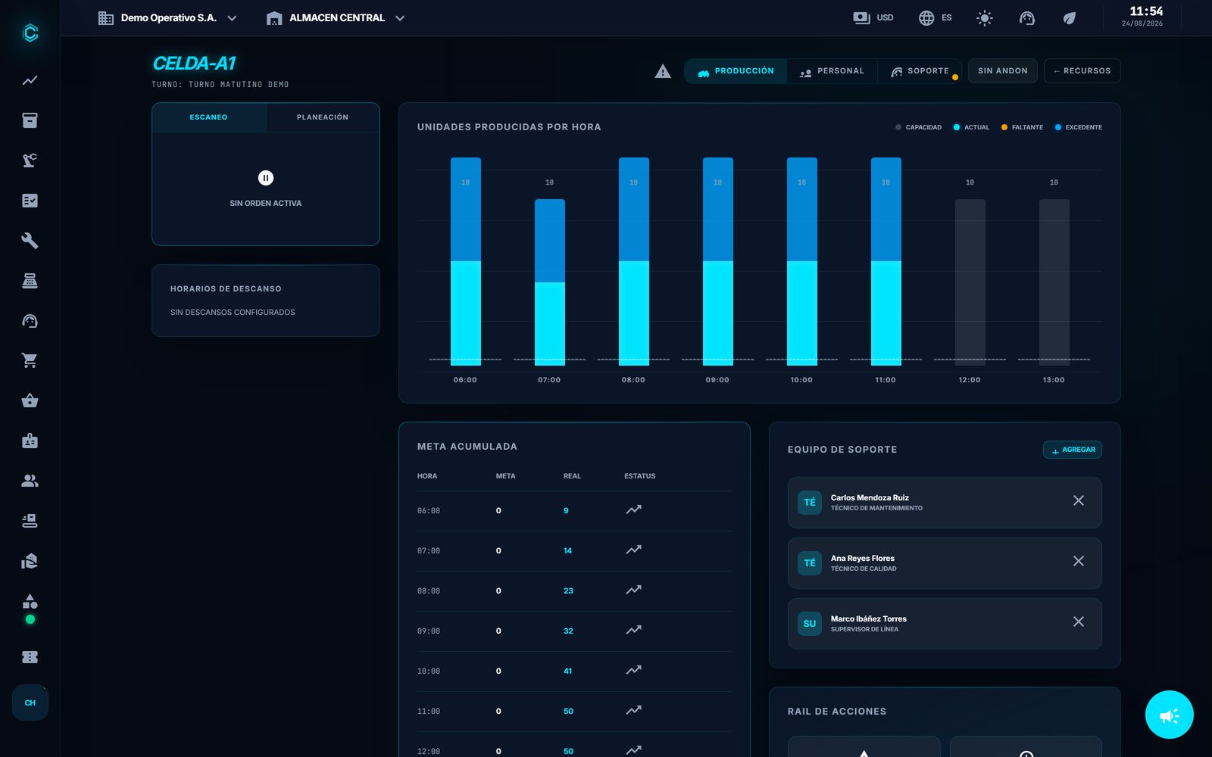Click the warning triangle alert icon

point(663,71)
